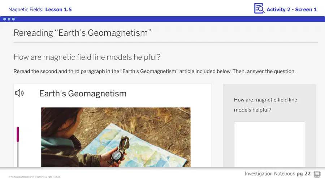Click the 'Rereading "Earth's Geomagnetism"' heading

(x=82, y=33)
